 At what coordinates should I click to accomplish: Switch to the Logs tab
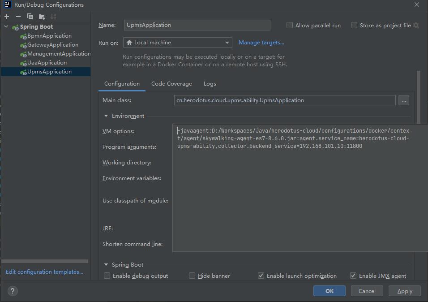[210, 84]
